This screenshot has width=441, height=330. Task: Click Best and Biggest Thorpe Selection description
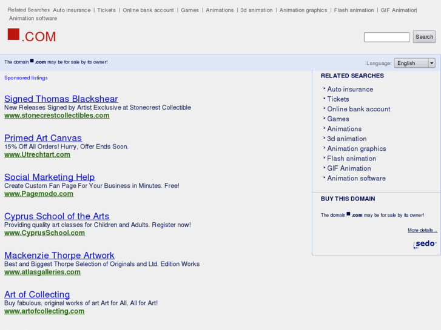click(x=102, y=264)
